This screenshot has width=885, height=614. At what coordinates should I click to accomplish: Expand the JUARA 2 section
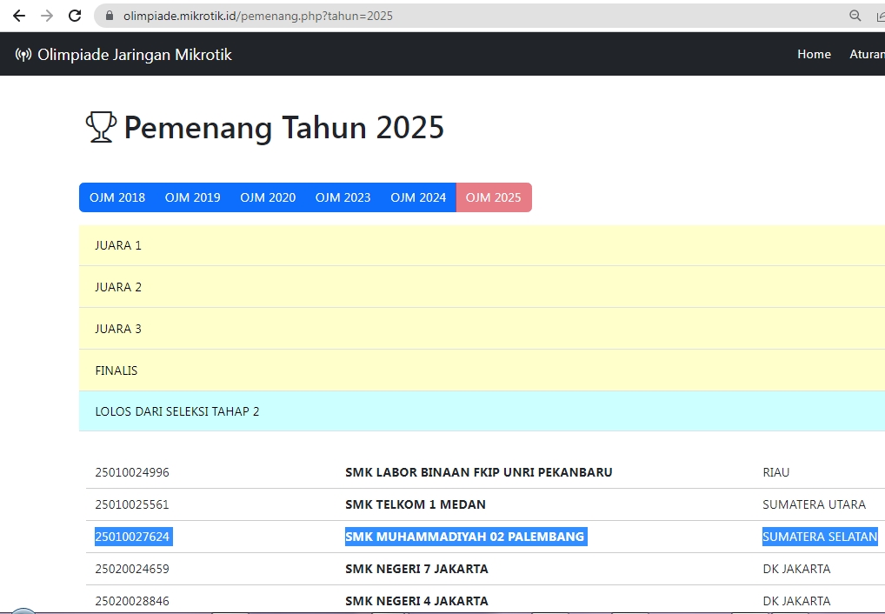pyautogui.click(x=118, y=287)
